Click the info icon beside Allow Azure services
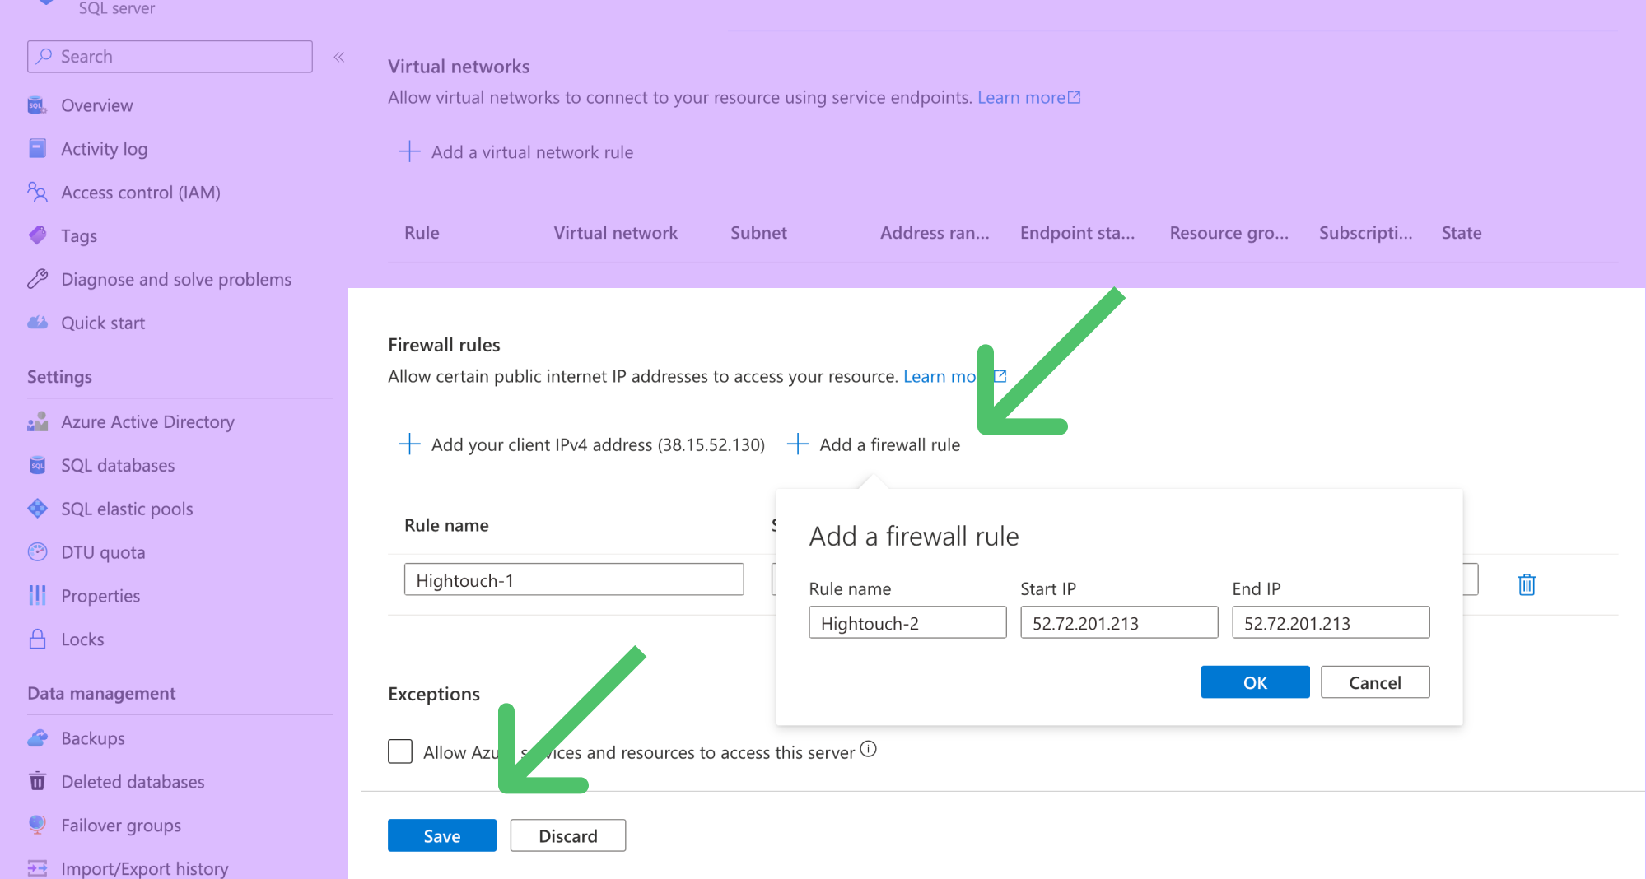1646x879 pixels. click(869, 749)
